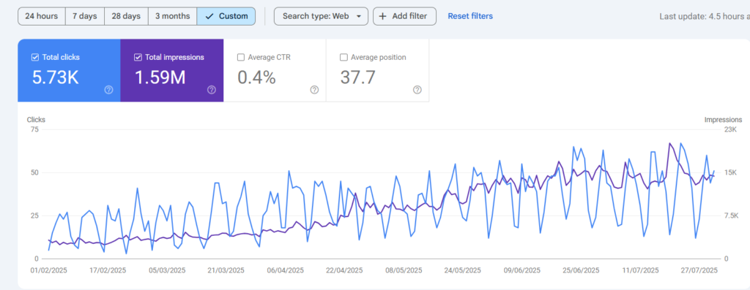Viewport: 750px width, 290px height.
Task: Uncheck the Total impressions checkbox
Action: [138, 57]
